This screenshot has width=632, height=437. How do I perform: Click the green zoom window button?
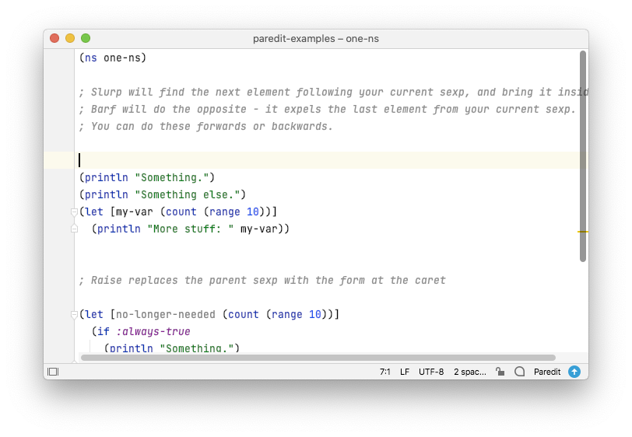click(86, 38)
